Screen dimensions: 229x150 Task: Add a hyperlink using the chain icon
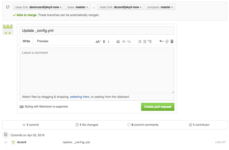pos(129,41)
